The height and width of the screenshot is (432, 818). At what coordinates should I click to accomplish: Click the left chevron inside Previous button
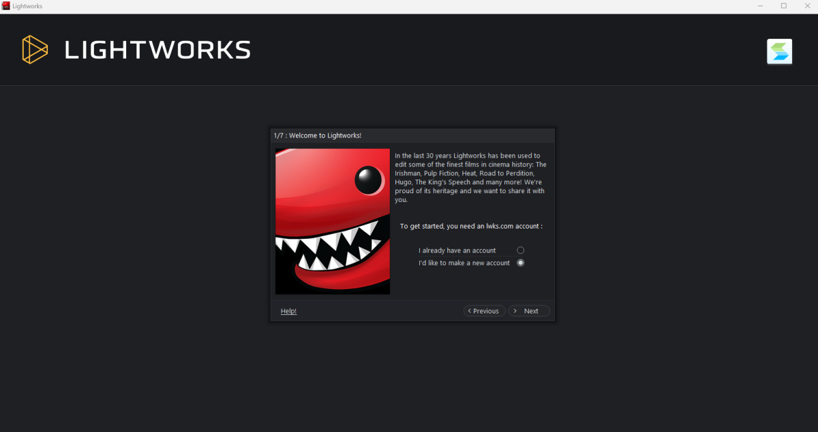tap(470, 311)
